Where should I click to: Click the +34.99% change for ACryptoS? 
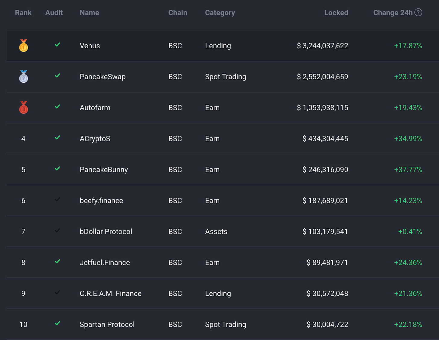coord(408,139)
